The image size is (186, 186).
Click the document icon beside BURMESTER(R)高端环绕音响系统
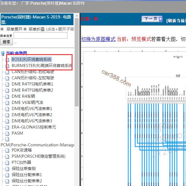tap(7, 66)
